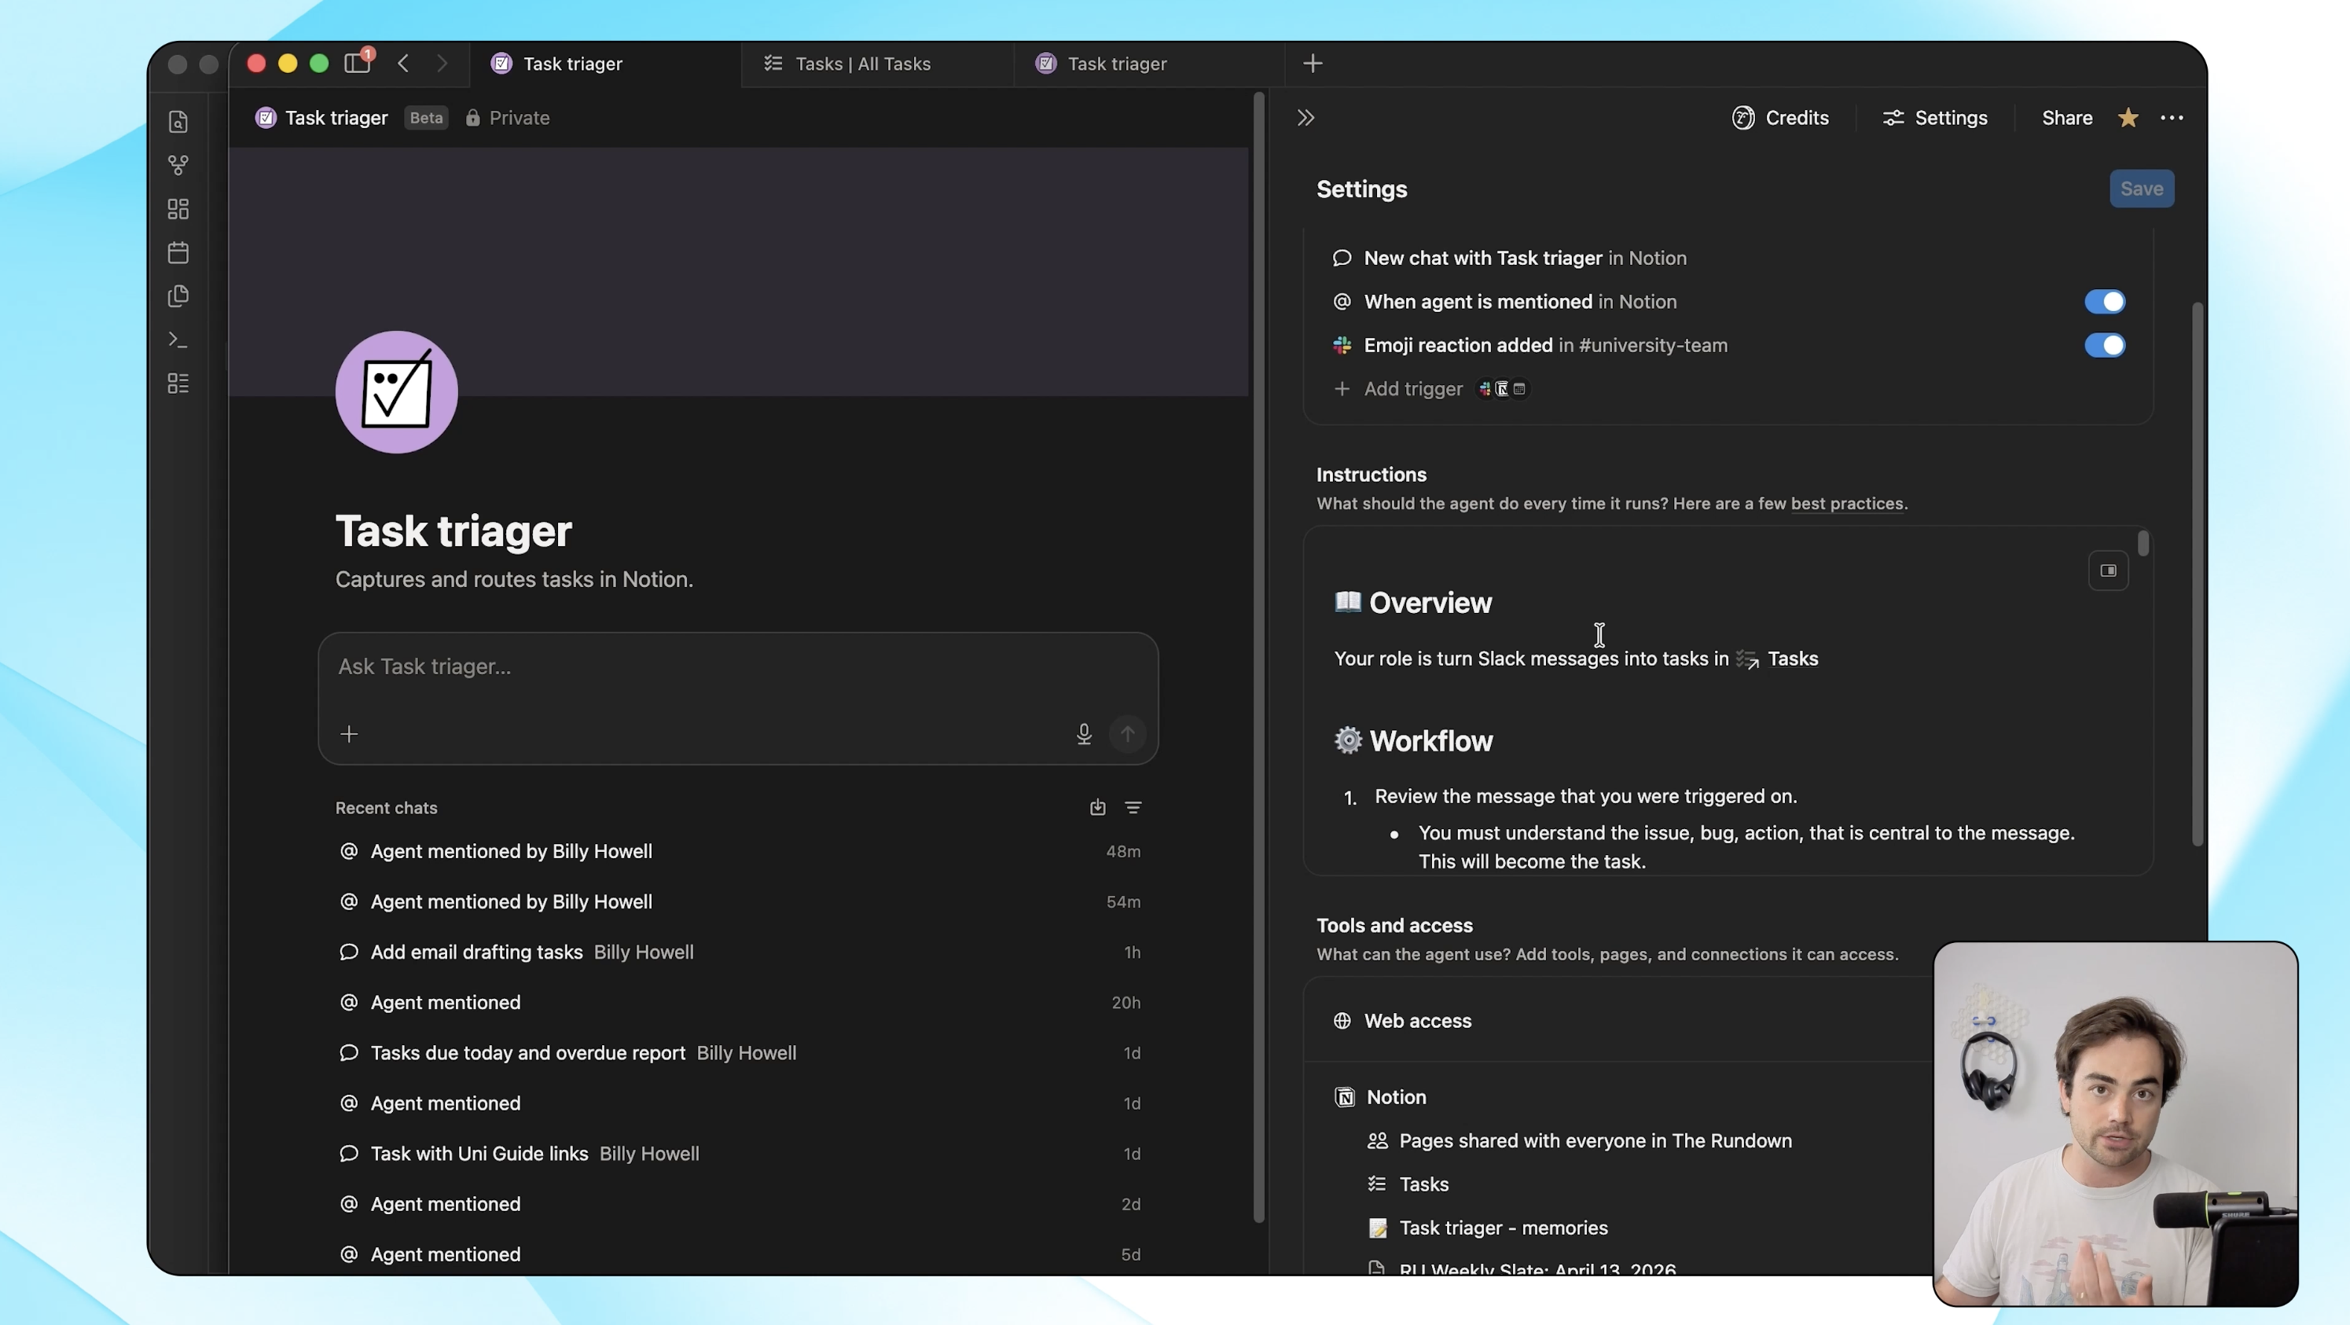Open a new tab with plus icon
This screenshot has width=2350, height=1325.
coord(1313,63)
